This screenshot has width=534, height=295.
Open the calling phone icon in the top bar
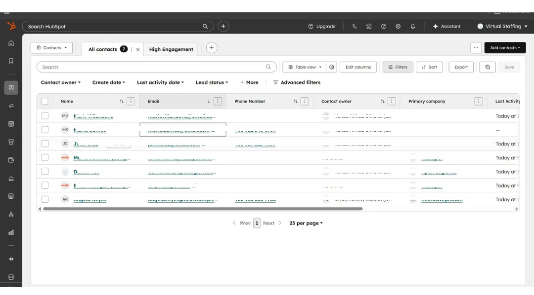355,26
